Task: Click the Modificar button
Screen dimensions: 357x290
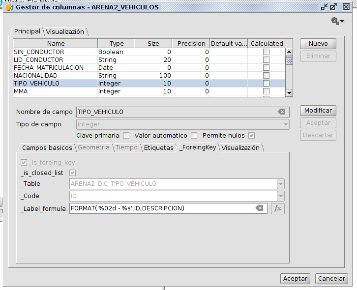Action: [x=318, y=111]
